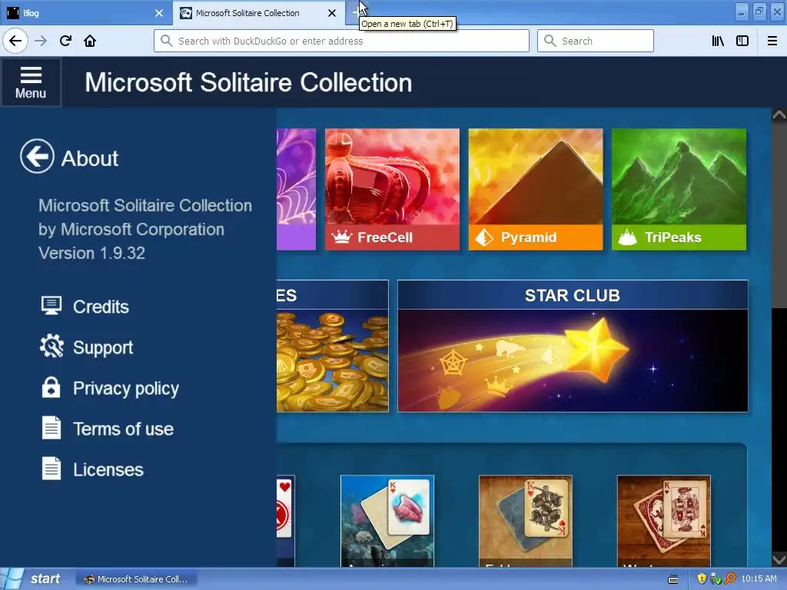The height and width of the screenshot is (590, 787).
Task: Open the Windows start menu
Action: (33, 579)
